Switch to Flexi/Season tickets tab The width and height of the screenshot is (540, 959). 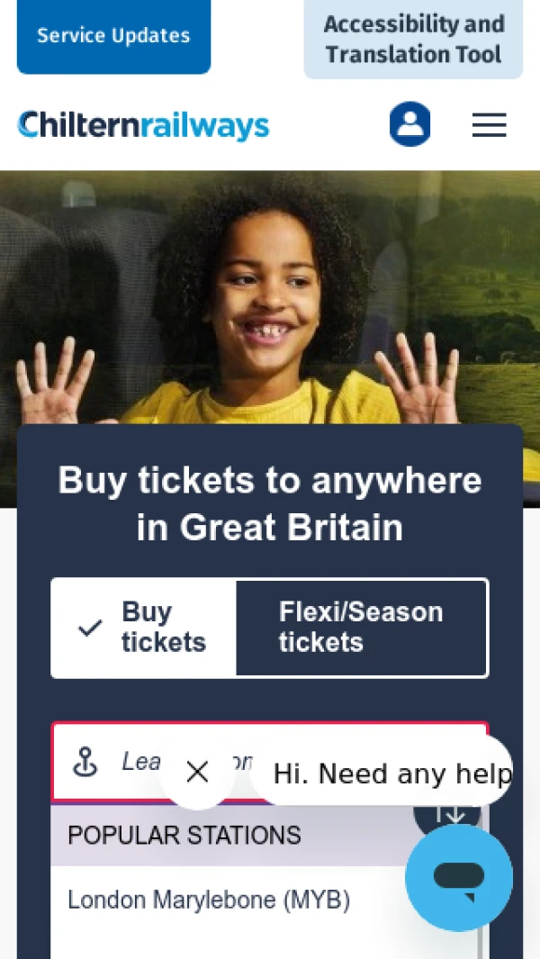pos(362,628)
